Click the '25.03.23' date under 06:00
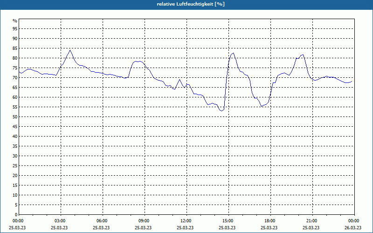373x233 pixels. tap(101, 227)
